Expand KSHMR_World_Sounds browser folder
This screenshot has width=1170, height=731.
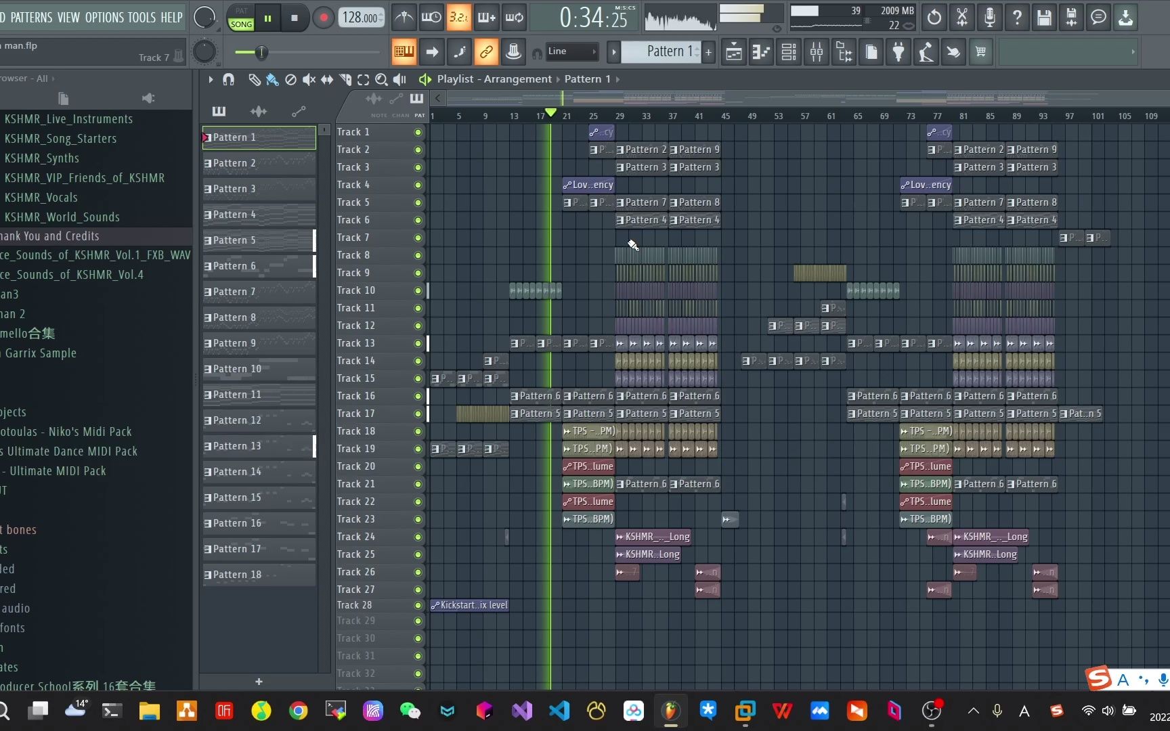click(62, 217)
